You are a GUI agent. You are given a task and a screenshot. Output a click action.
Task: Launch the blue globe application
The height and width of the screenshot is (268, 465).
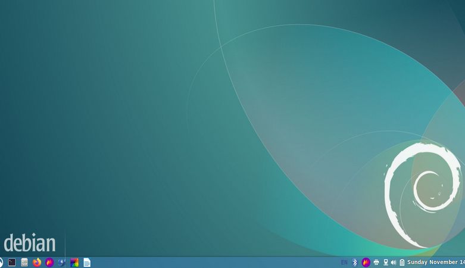click(x=62, y=262)
